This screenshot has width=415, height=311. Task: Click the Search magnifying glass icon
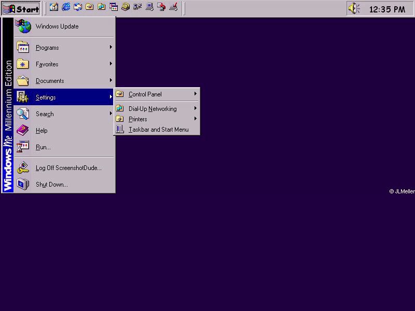coord(23,114)
